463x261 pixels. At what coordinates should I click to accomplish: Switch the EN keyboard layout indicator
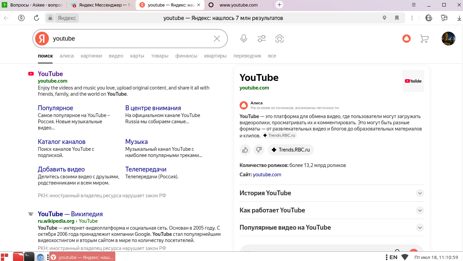[x=393, y=257]
